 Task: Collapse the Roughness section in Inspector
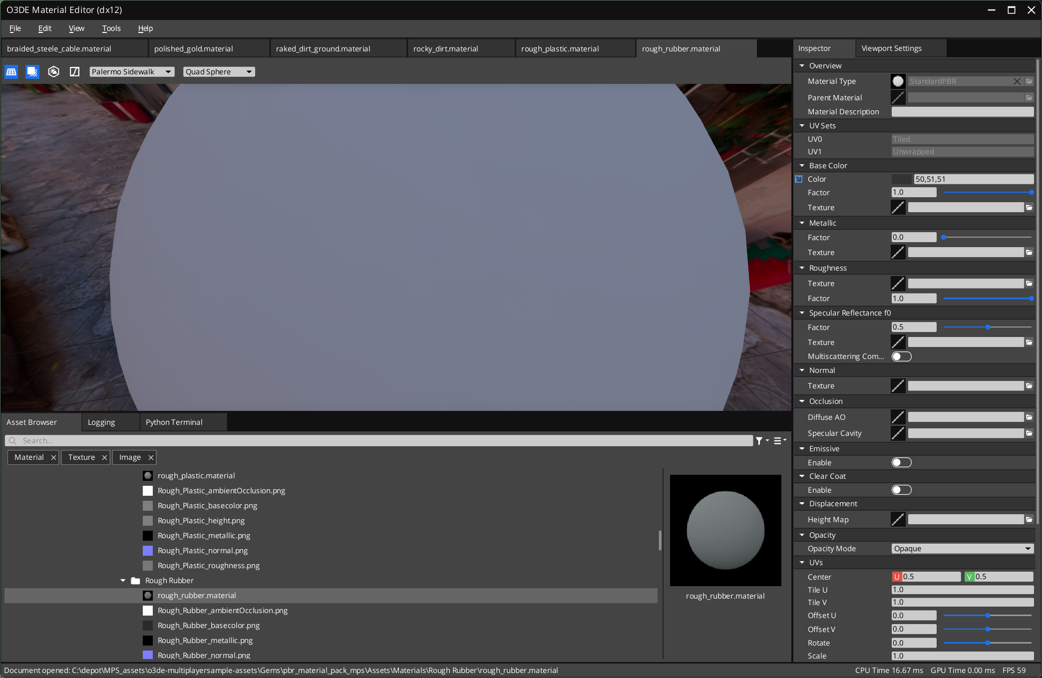click(802, 268)
